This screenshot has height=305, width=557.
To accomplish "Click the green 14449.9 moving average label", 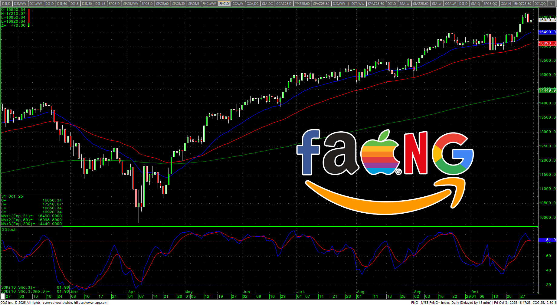I will click(x=547, y=90).
